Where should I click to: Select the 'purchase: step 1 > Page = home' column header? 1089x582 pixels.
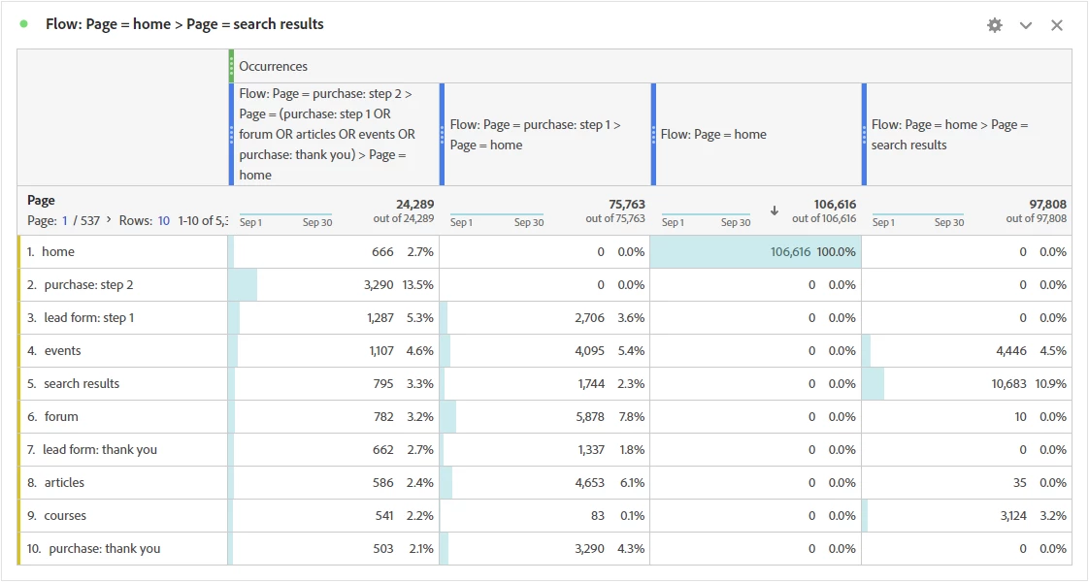pos(545,134)
